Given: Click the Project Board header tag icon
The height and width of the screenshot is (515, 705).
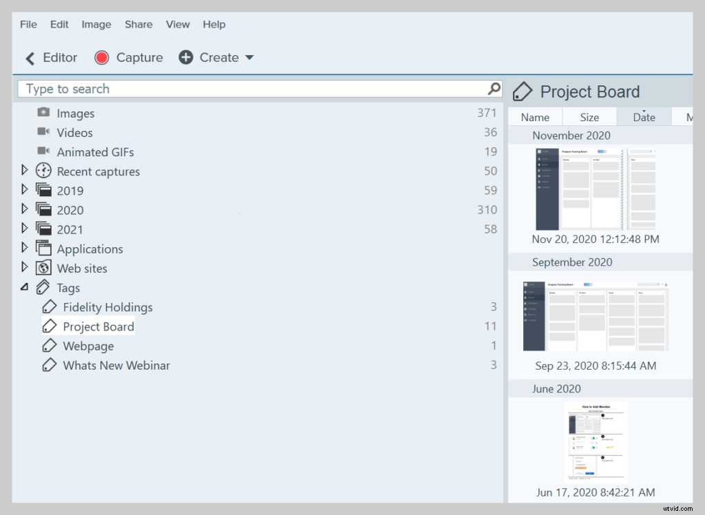Looking at the screenshot, I should [x=524, y=91].
